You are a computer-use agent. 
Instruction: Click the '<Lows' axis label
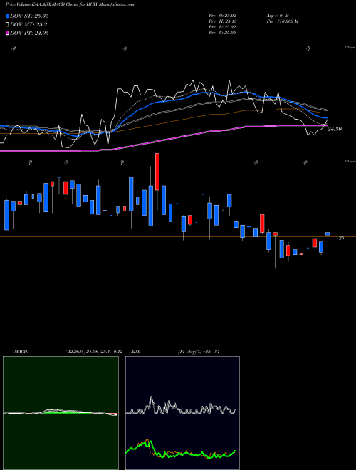350,161
